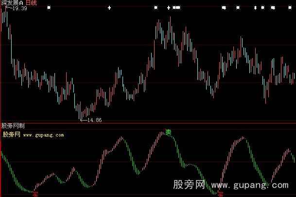Open the 股旁网制 indicator name
Viewport: 296px width, 197px height.
13,126
